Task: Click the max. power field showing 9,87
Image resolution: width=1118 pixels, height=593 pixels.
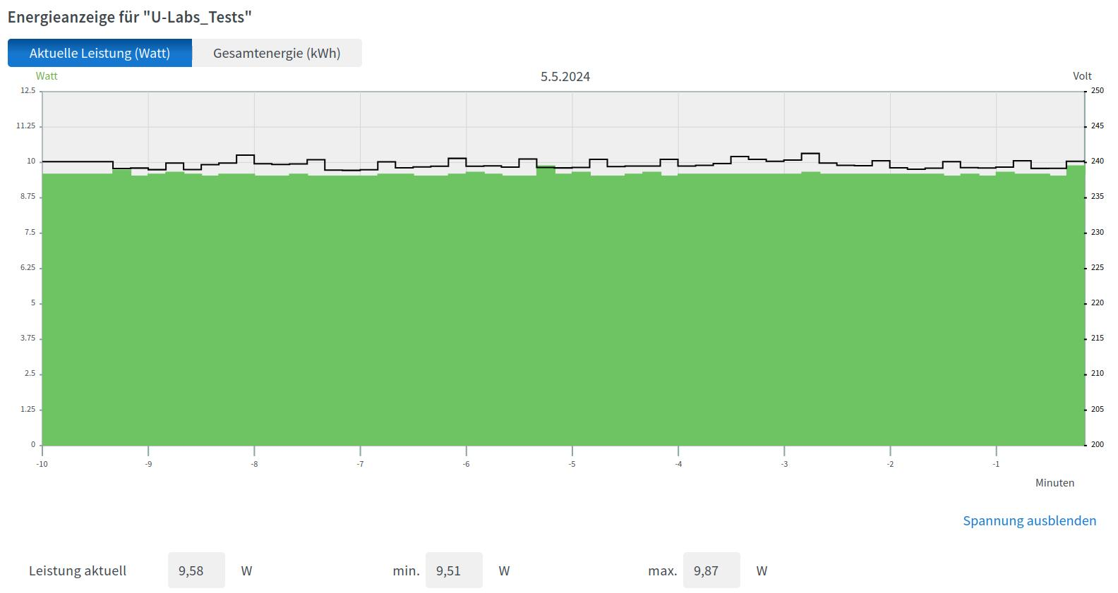Action: coord(711,570)
